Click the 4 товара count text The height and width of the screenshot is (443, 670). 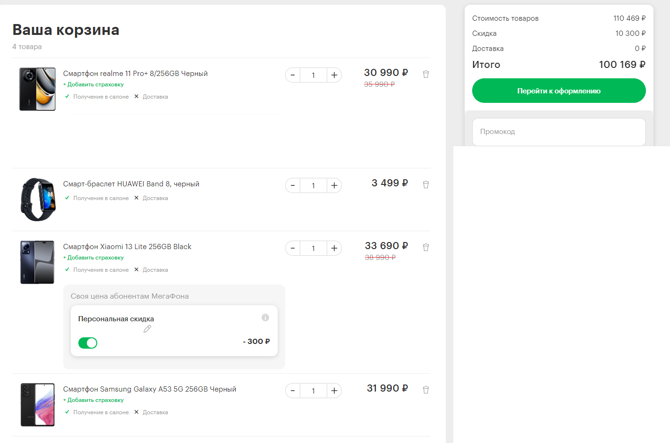[27, 47]
